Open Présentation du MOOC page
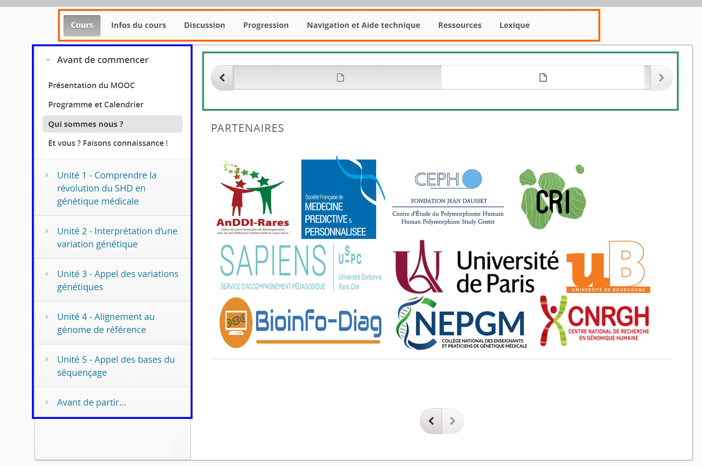 (91, 85)
